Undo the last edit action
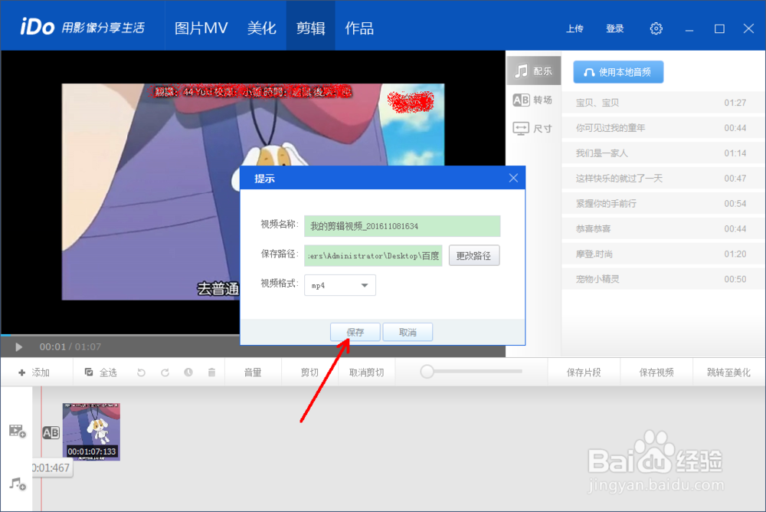Viewport: 766px width, 512px height. click(x=141, y=372)
